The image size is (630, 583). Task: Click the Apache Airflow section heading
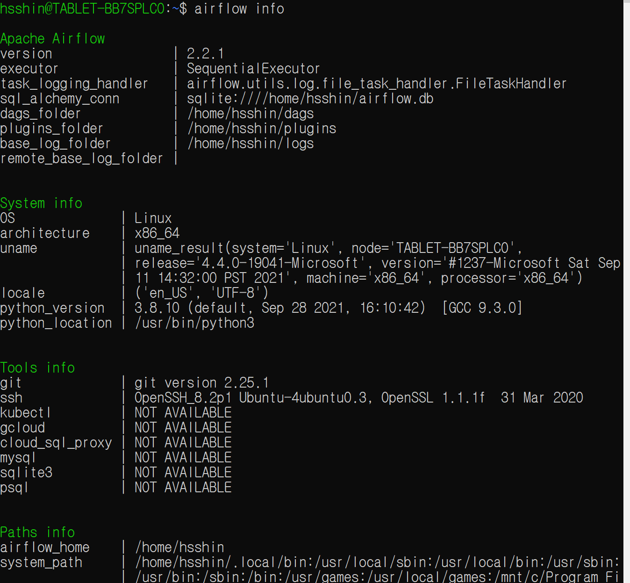click(x=52, y=39)
